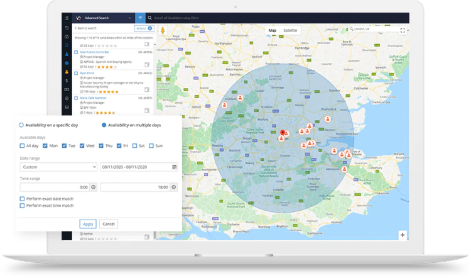The height and width of the screenshot is (278, 471).
Task: Toggle the map fullscreen icon
Action: click(403, 30)
